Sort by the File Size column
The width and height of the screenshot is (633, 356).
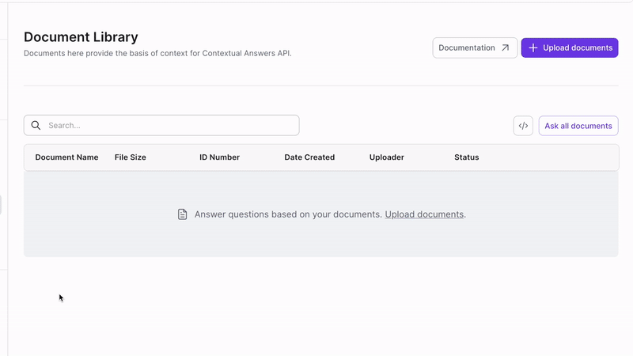(x=131, y=157)
